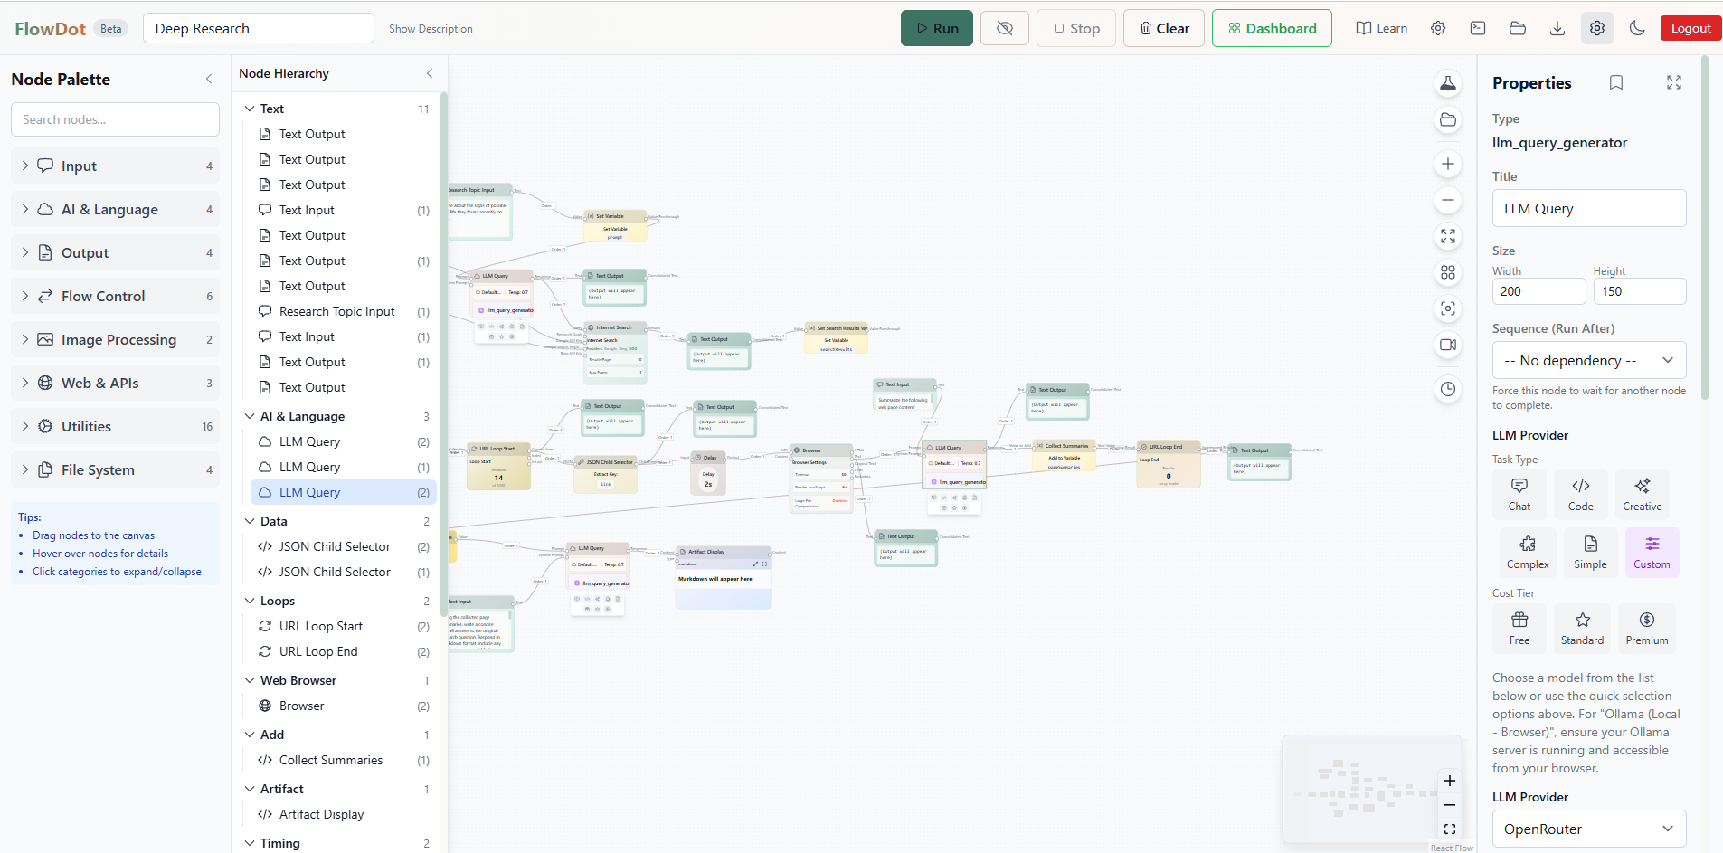Open the OpenRouter LLM Provider dropdown
The width and height of the screenshot is (1723, 853).
pos(1588,829)
